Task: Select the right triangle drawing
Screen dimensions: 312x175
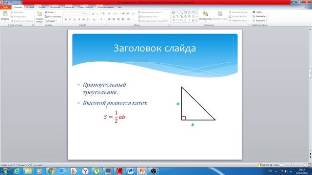Action: (198, 104)
